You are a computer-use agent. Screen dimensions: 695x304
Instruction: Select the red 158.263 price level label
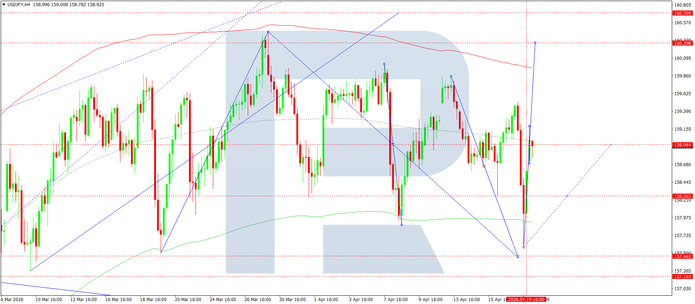pos(682,197)
